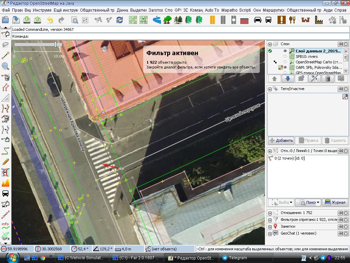Click the Журнал button

pyautogui.click(x=335, y=202)
